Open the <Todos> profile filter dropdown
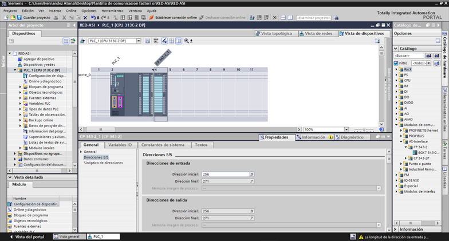 tap(428, 63)
